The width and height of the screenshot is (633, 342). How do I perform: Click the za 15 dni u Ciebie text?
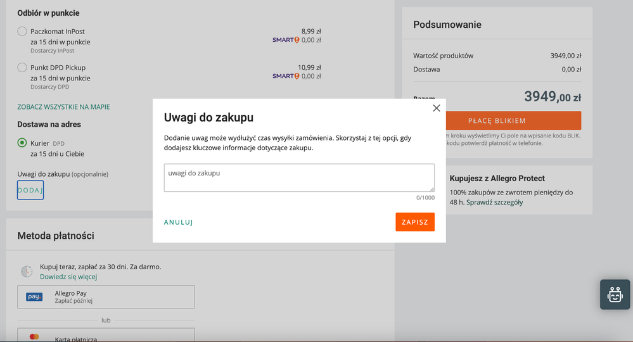pyautogui.click(x=57, y=154)
